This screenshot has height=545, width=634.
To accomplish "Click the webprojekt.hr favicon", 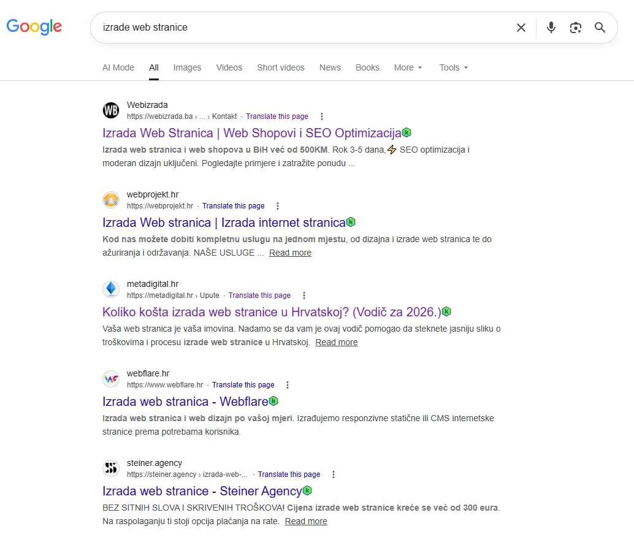I will point(111,200).
